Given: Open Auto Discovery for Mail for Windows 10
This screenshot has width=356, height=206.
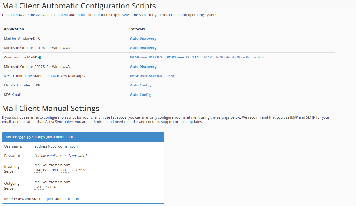Looking at the screenshot, I should point(143,38).
